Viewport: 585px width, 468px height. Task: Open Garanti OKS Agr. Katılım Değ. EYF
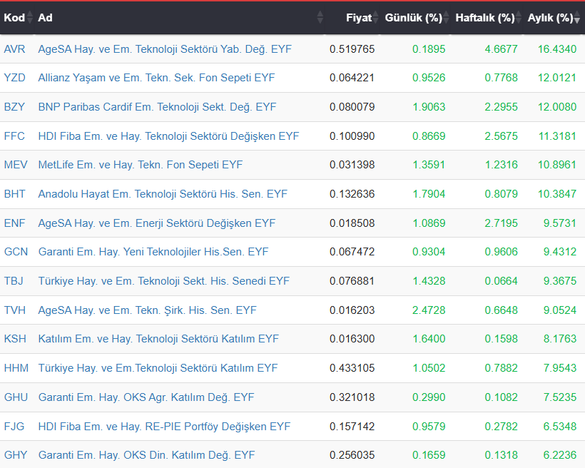pos(146,397)
